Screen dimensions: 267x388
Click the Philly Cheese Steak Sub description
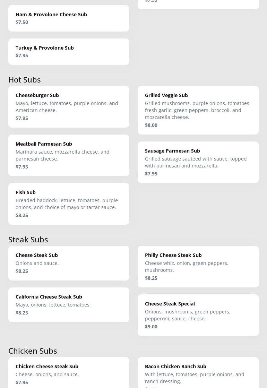click(187, 266)
